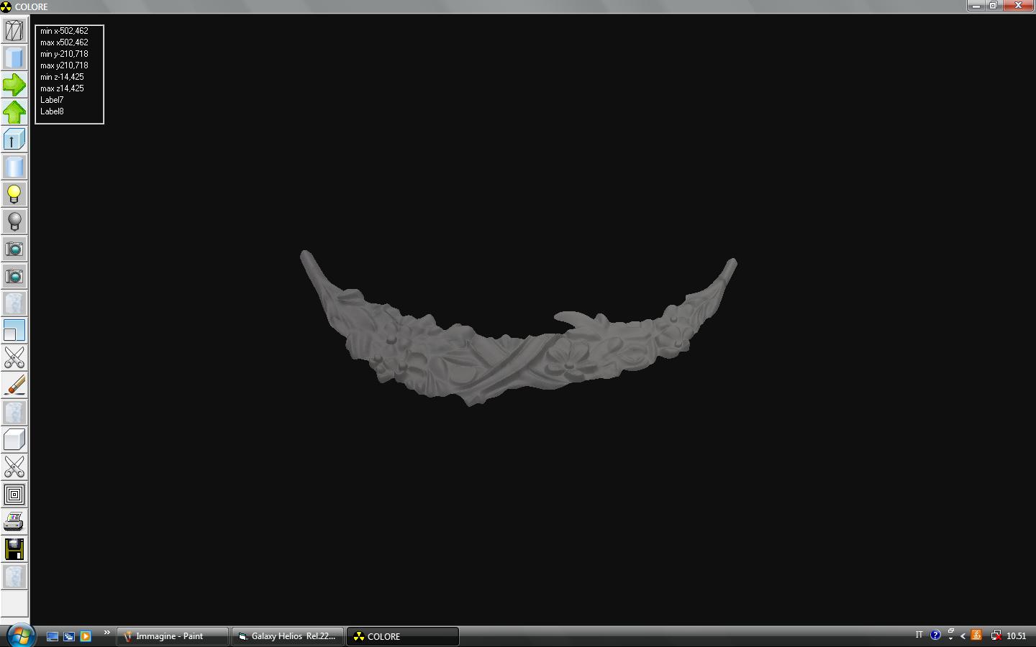
Task: Click the second camera icon under the first
Action: pyautogui.click(x=14, y=276)
